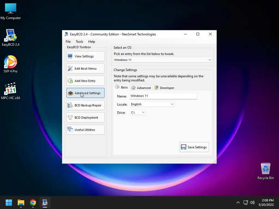Image resolution: width=279 pixels, height=209 pixels.
Task: Open BCD Backup/Repair
Action: [85, 105]
